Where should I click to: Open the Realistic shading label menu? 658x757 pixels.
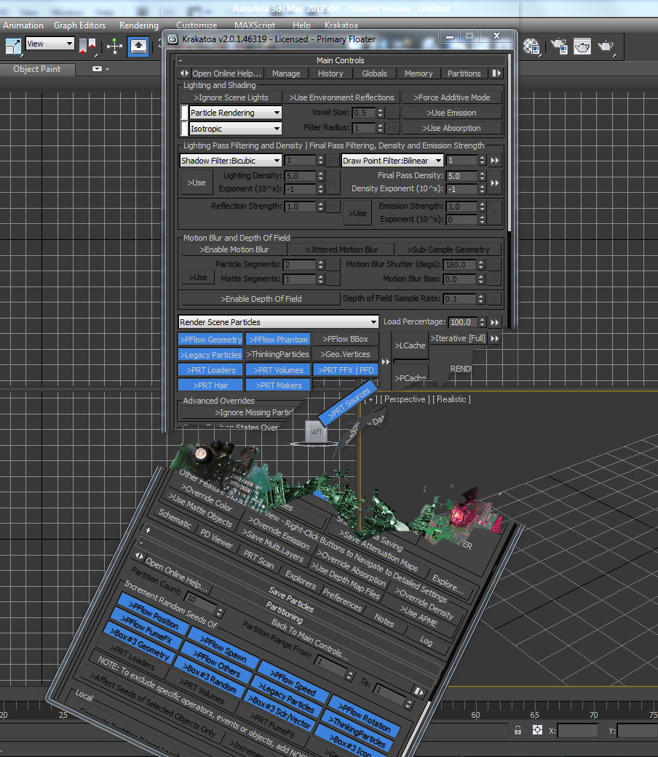(451, 399)
